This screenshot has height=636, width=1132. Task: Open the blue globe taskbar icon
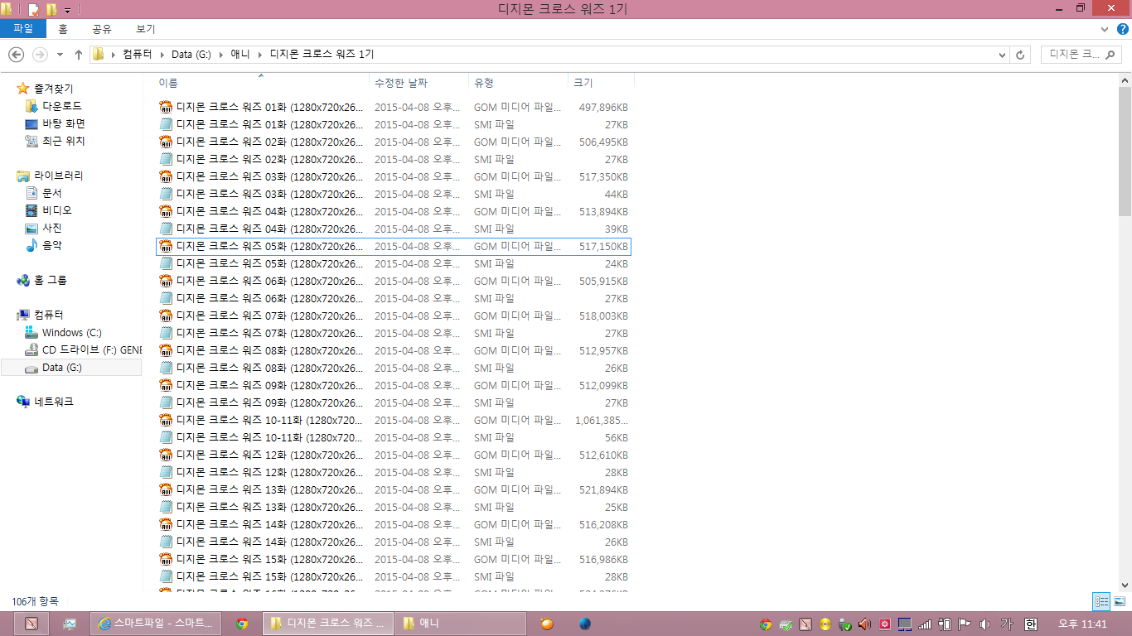click(x=585, y=624)
